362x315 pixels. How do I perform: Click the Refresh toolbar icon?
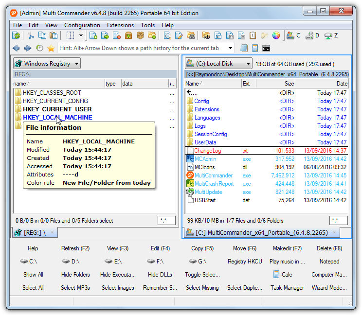[16, 36]
